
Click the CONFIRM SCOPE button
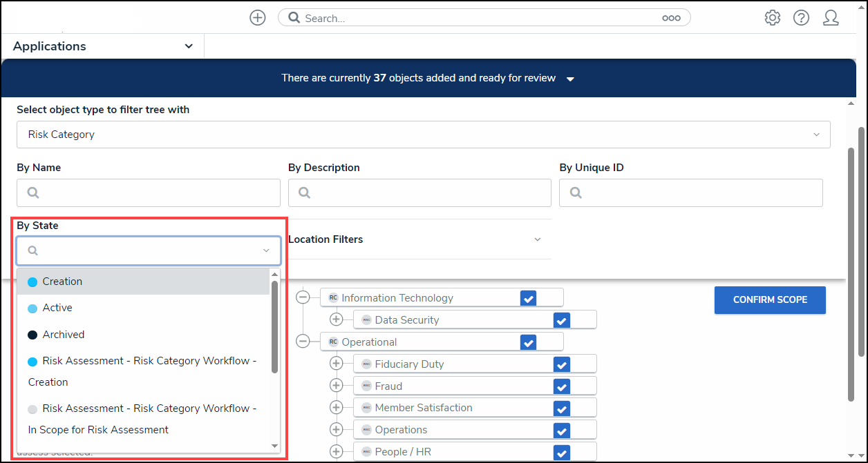click(769, 300)
